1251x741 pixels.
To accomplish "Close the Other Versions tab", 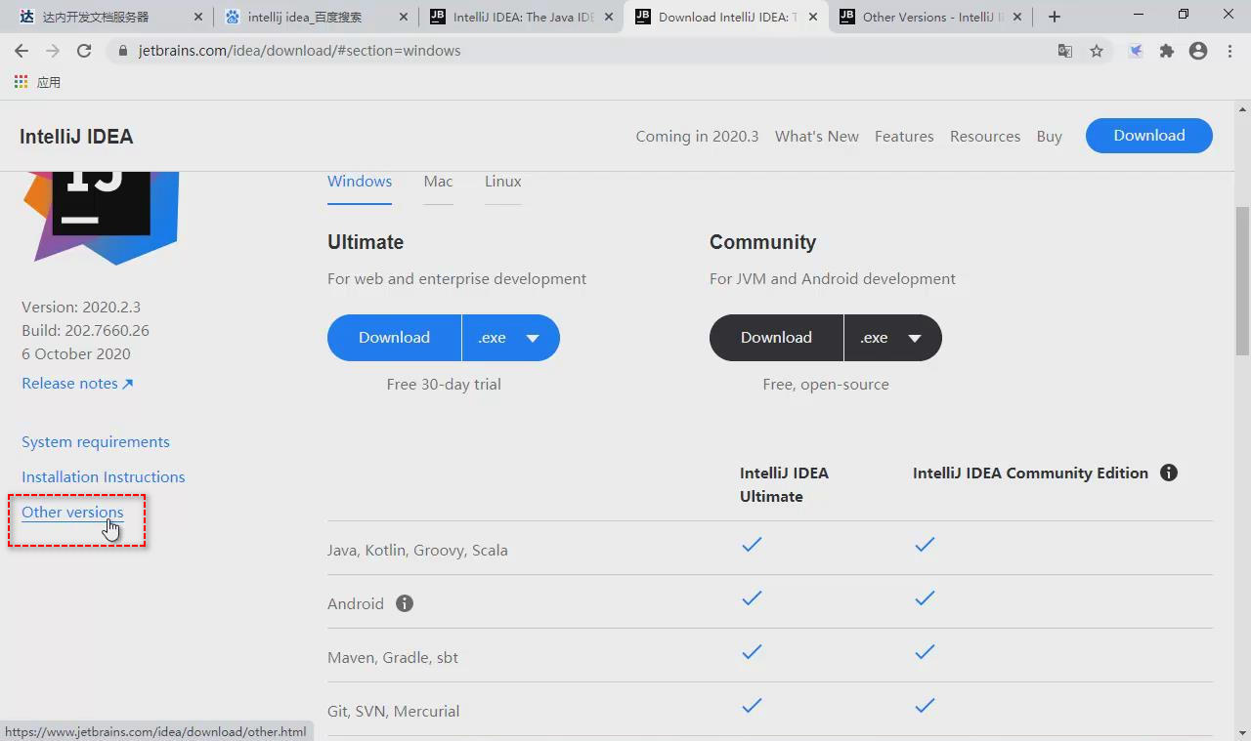I will coord(1018,17).
